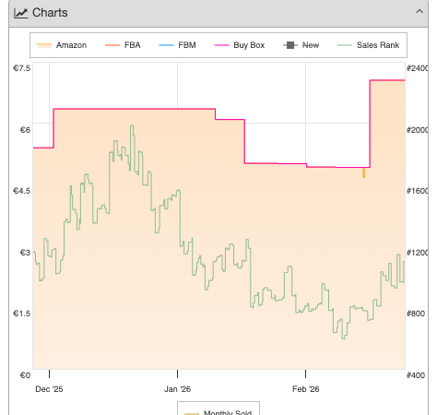The width and height of the screenshot is (437, 415).
Task: Enable the struck-through New series
Action: 301,45
